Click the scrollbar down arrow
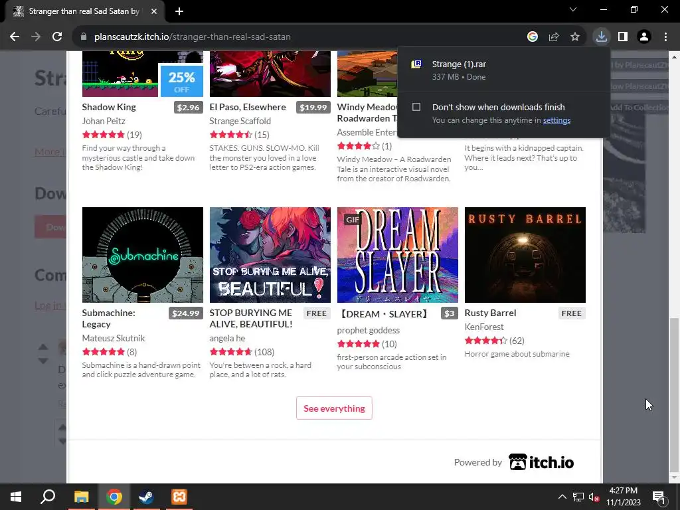This screenshot has height=510, width=680. tap(675, 478)
